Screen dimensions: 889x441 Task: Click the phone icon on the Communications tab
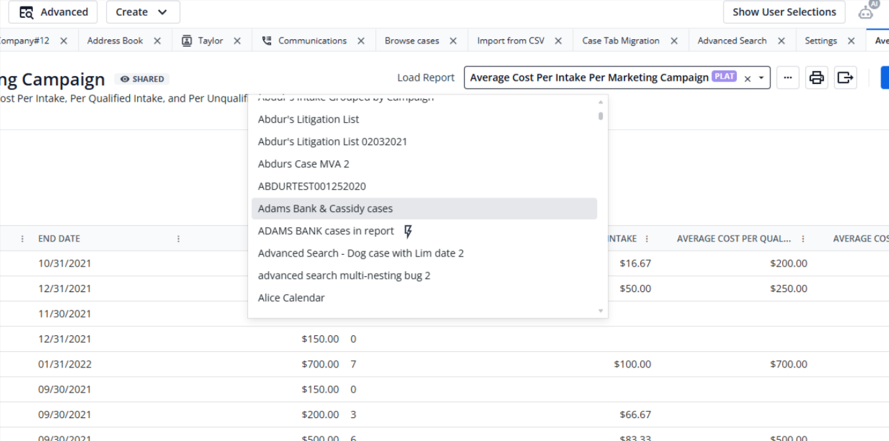(x=266, y=40)
